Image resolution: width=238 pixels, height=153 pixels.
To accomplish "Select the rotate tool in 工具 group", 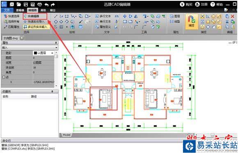I will [130, 16].
